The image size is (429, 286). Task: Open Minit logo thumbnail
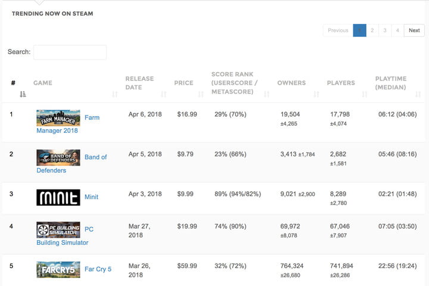click(58, 197)
